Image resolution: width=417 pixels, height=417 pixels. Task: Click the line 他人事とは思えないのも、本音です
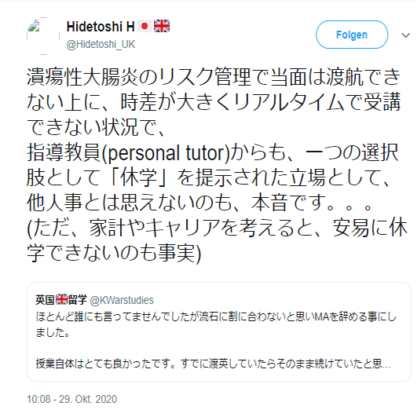[x=199, y=203]
